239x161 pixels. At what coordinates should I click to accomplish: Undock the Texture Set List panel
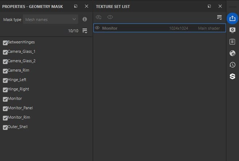point(209,6)
